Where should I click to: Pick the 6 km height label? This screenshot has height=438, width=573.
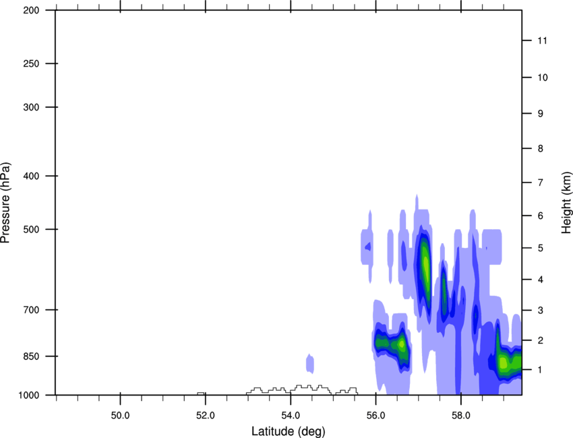coord(541,216)
